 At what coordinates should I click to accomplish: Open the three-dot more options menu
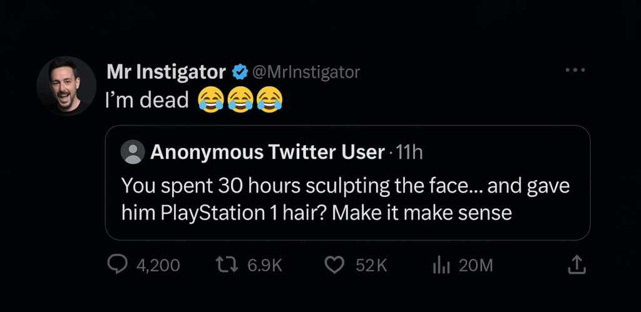click(x=574, y=70)
